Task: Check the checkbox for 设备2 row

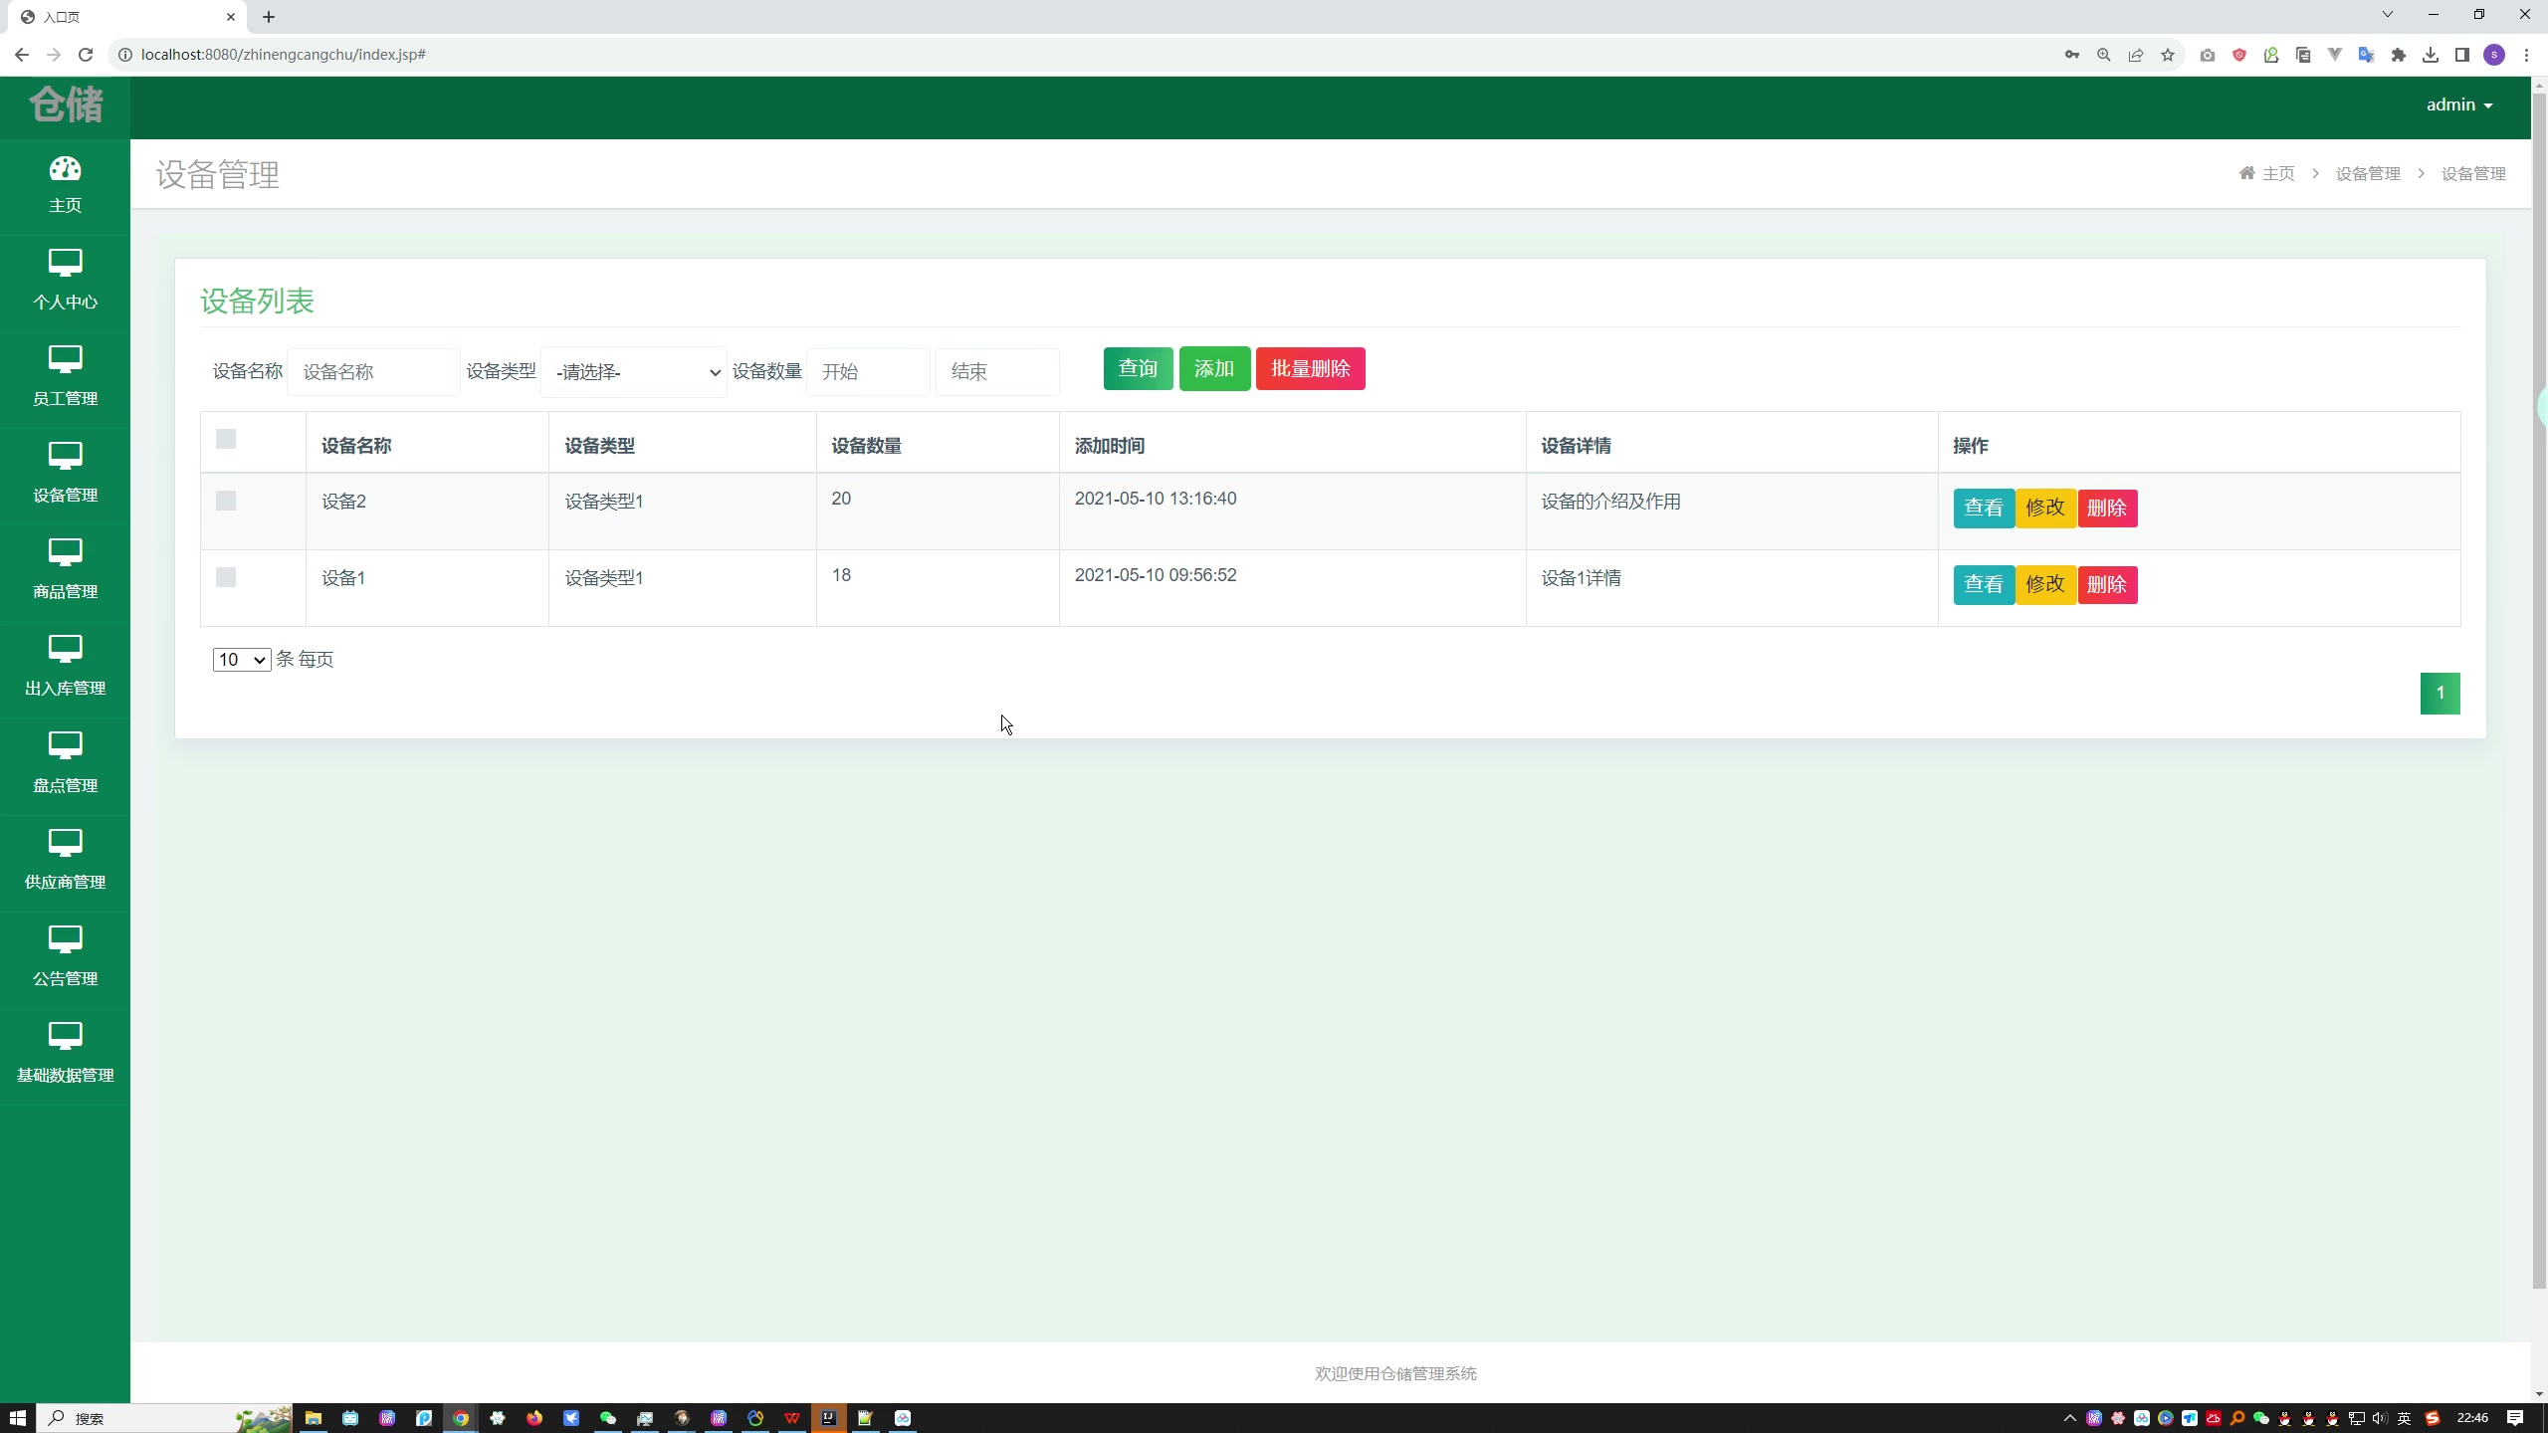Action: coord(226,501)
